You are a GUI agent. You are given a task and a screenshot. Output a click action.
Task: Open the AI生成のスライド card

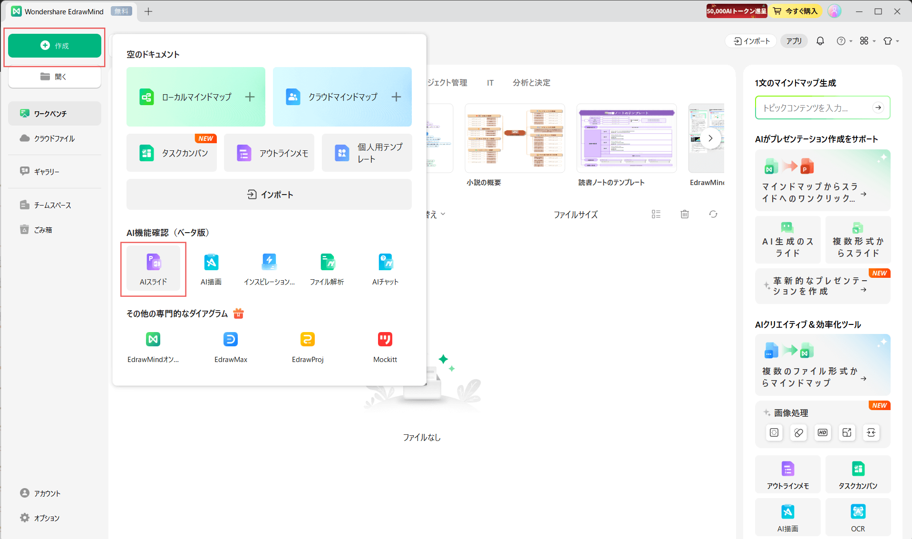pyautogui.click(x=787, y=240)
